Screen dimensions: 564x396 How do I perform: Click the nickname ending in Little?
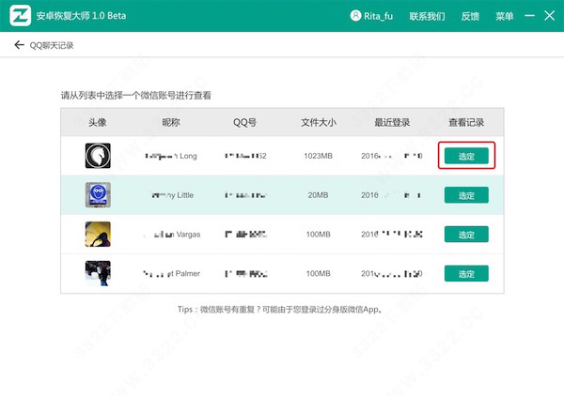173,195
